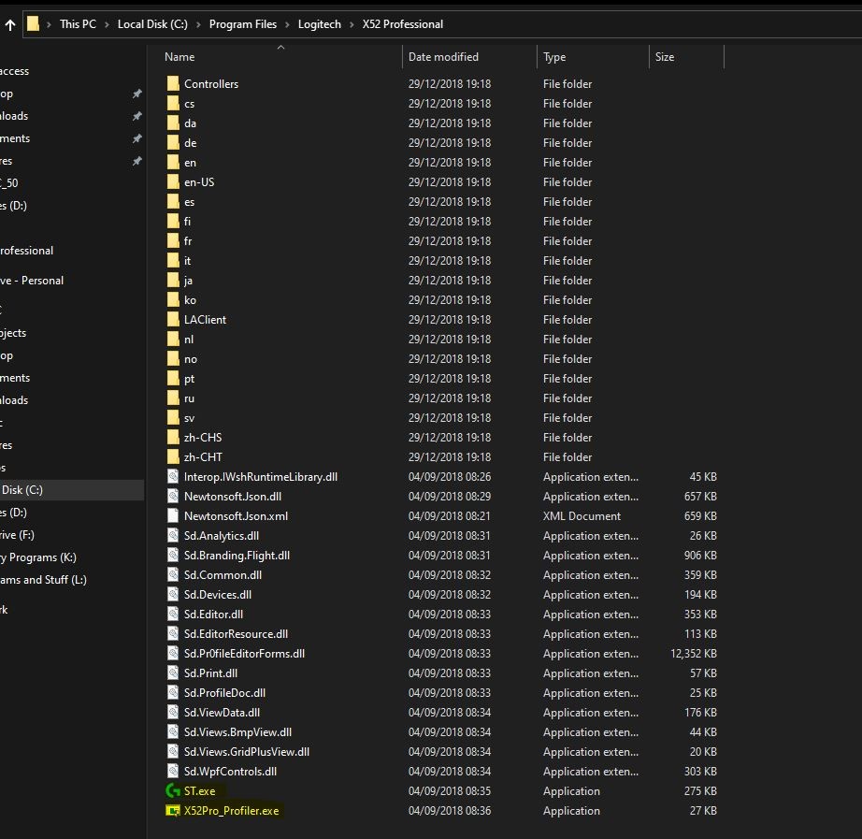Open 'y Programs (K:)' drive in sidebar
Screen dimensions: 862x839
(x=38, y=557)
